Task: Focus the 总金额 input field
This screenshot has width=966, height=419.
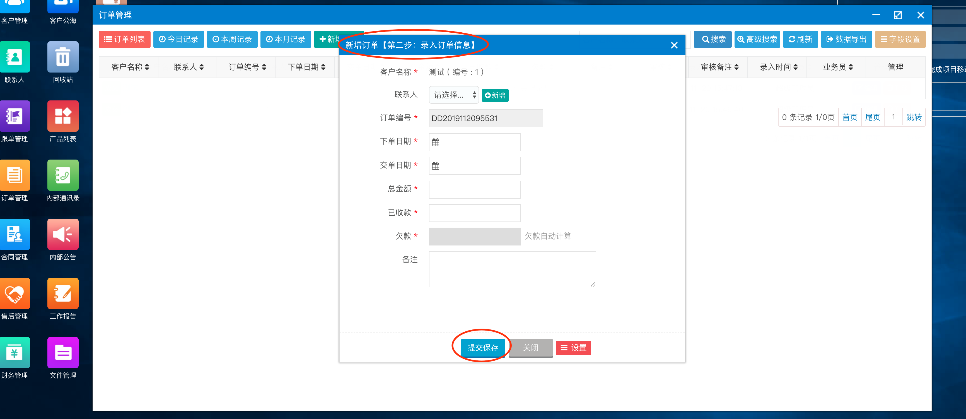Action: [x=475, y=190]
